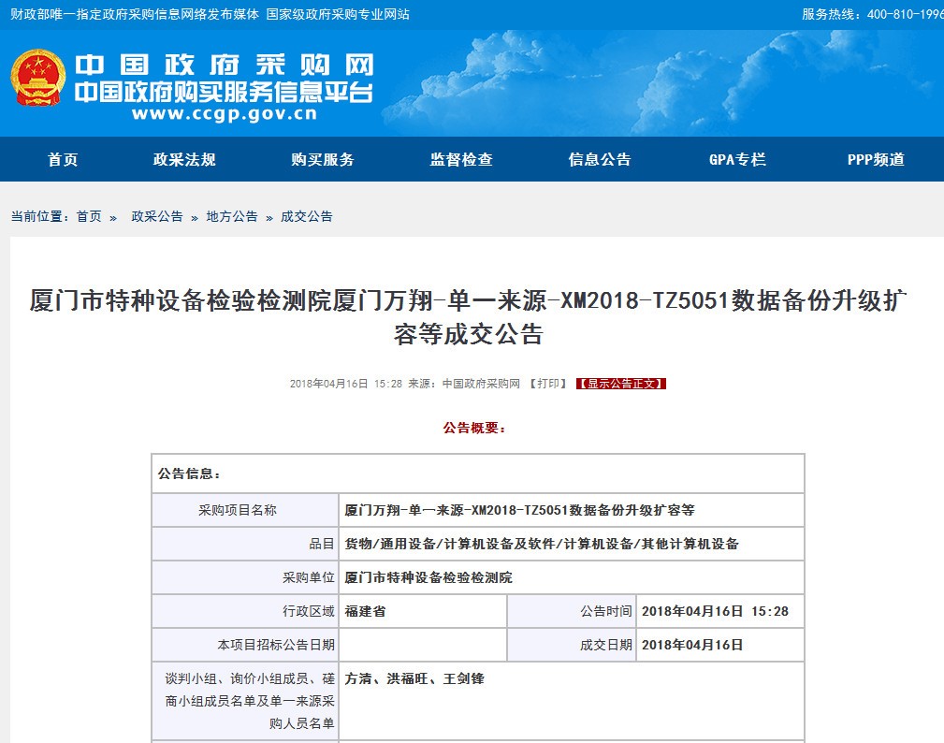Click the 采购单位 label cell

[x=245, y=577]
